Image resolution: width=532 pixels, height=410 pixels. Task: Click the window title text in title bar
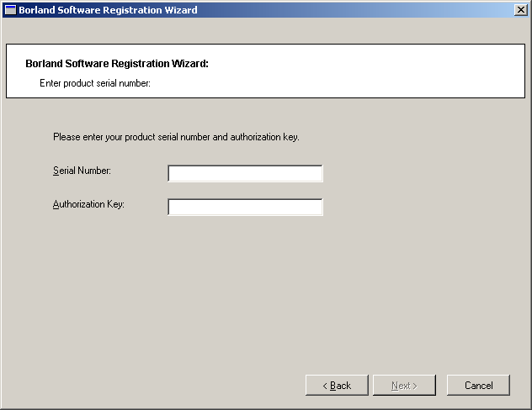[108, 10]
